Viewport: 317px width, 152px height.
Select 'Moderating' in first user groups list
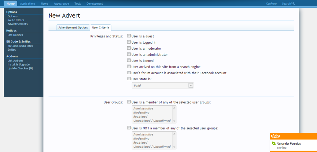(x=141, y=112)
